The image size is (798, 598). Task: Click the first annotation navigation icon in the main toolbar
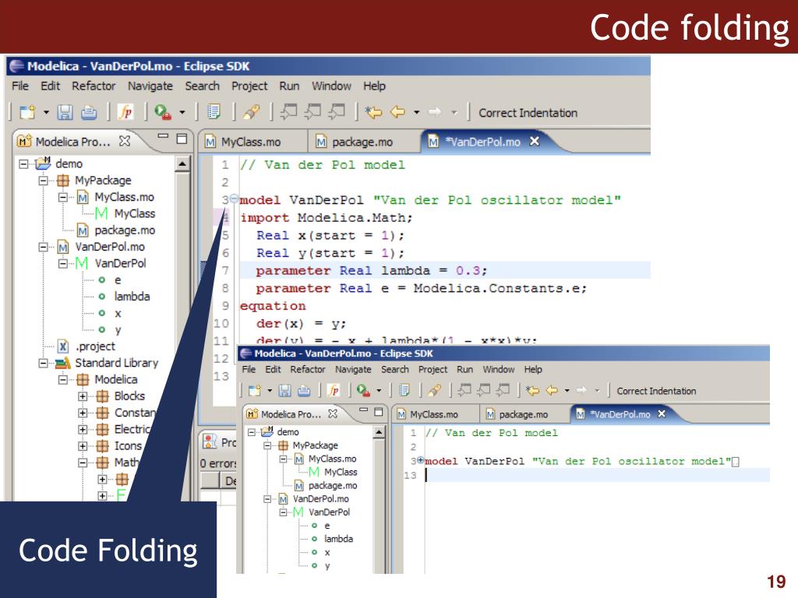(x=288, y=112)
